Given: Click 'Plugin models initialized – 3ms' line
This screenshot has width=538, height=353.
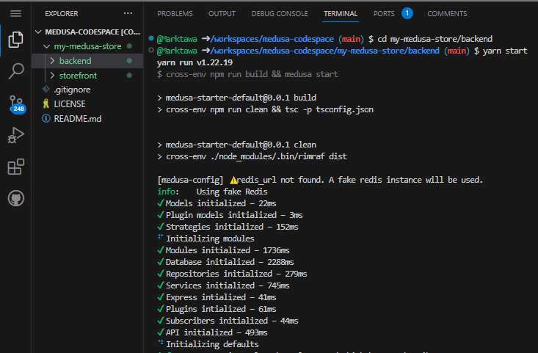Looking at the screenshot, I should click(x=230, y=215).
